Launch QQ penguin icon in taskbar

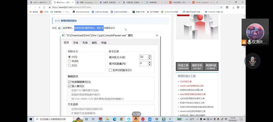[136, 119]
